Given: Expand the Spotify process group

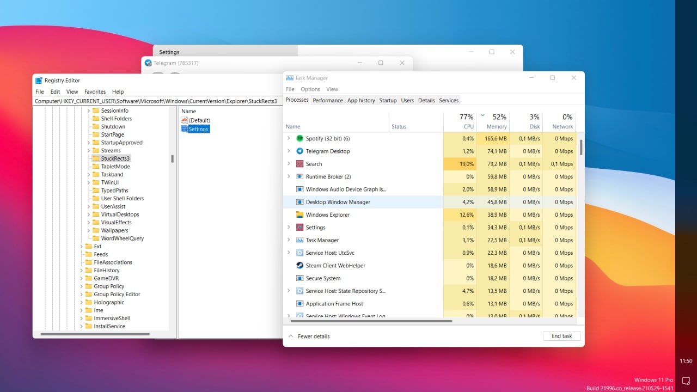Looking at the screenshot, I should (x=289, y=138).
